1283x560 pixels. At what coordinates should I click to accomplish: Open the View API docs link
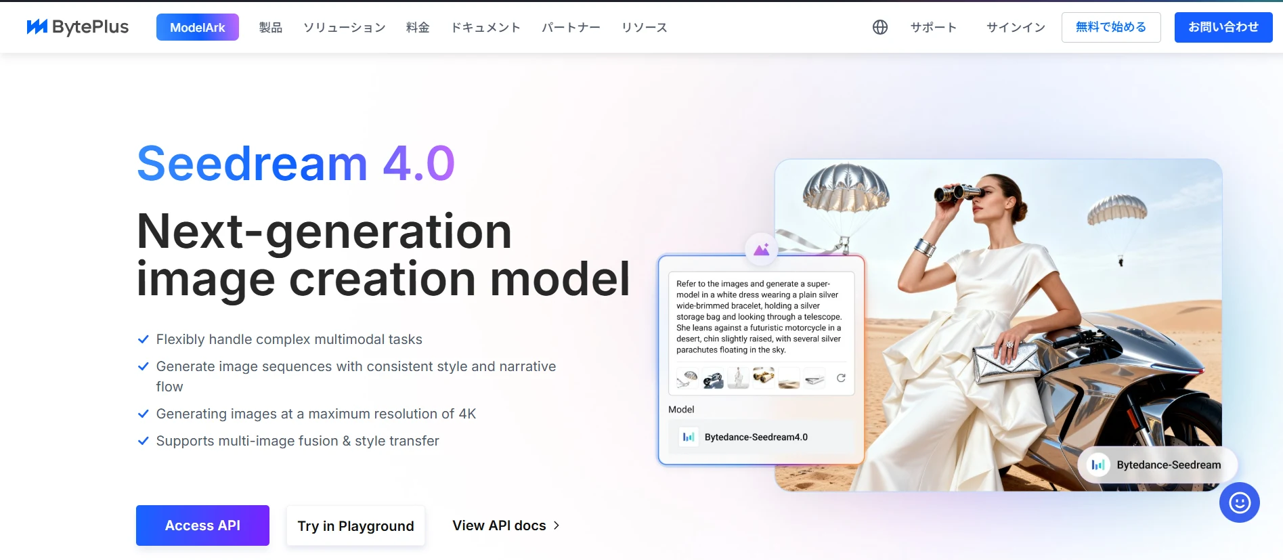pyautogui.click(x=506, y=525)
